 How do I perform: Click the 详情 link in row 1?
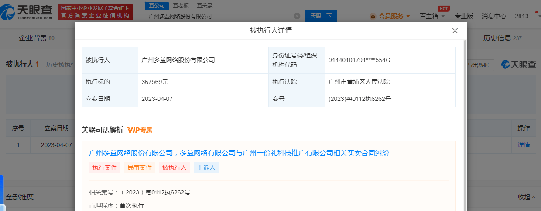pos(524,145)
